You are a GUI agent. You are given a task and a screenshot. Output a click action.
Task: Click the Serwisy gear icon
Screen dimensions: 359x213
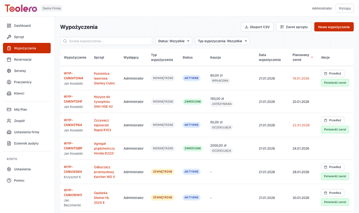click(x=9, y=71)
